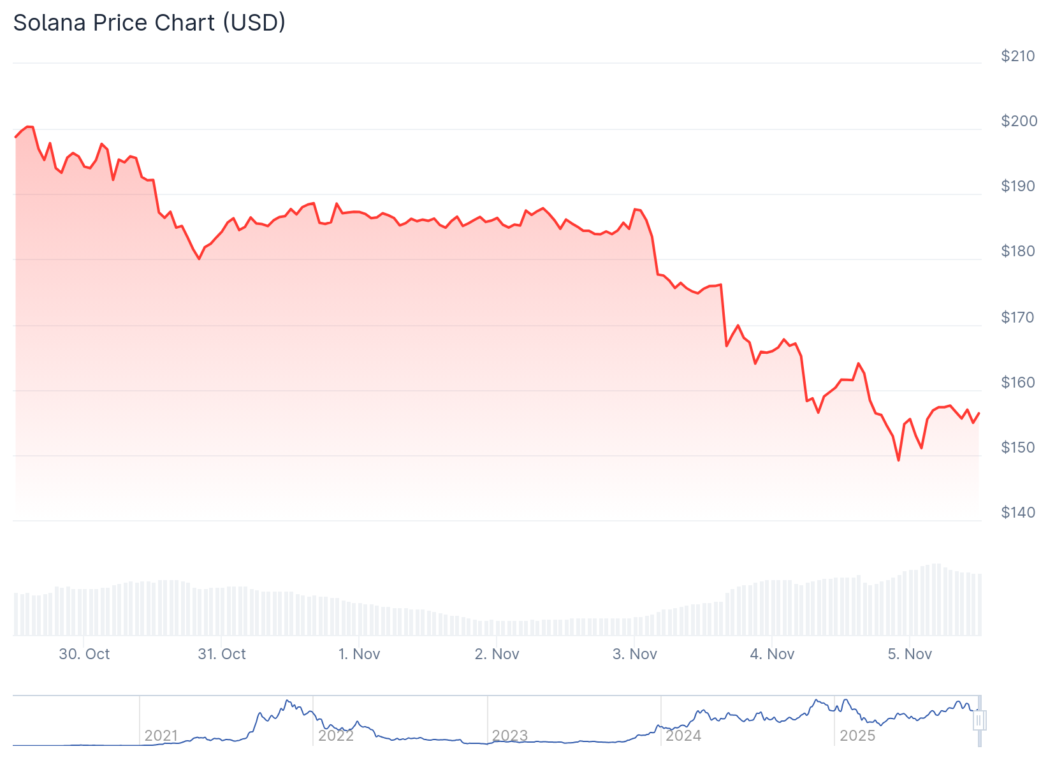Click the Solana Price Chart title
1048x765 pixels.
click(149, 23)
